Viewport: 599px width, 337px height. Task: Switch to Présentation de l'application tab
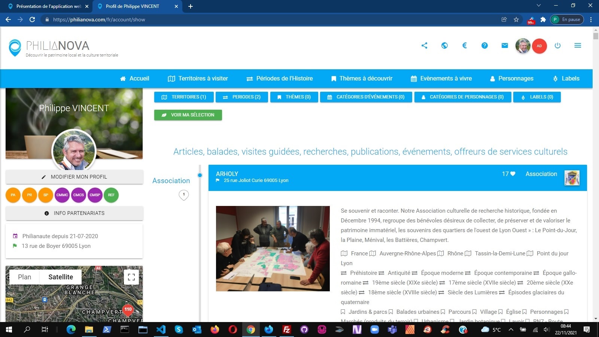(x=49, y=6)
